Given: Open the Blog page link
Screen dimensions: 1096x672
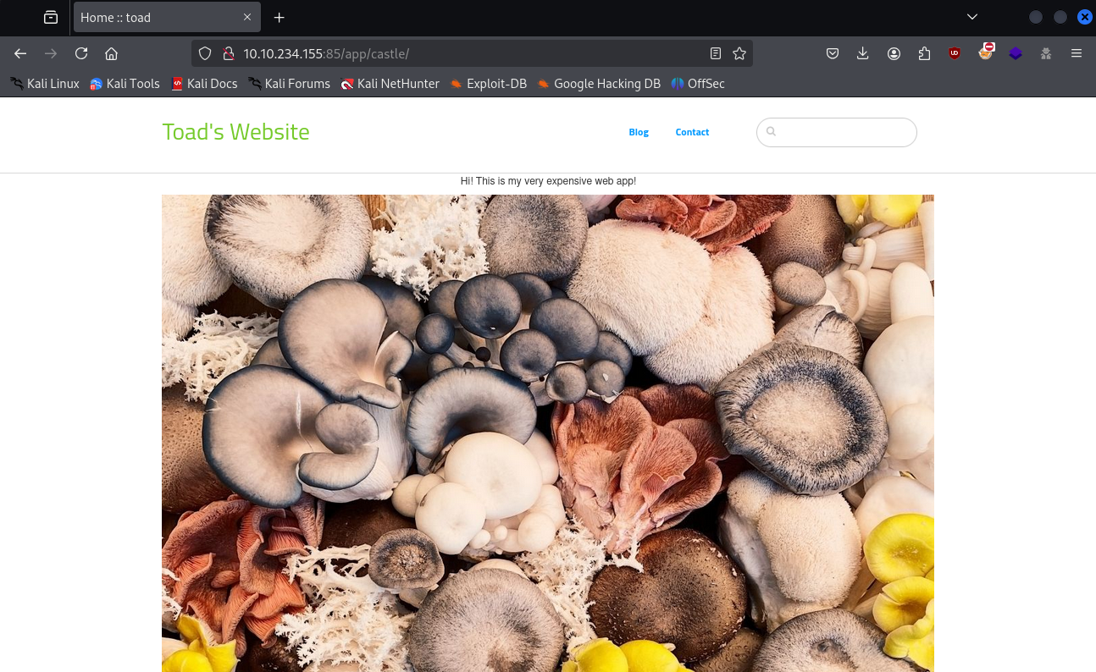Looking at the screenshot, I should [x=639, y=132].
